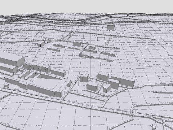Select the small box building beside left road
173x130 pixels.
(6, 86)
